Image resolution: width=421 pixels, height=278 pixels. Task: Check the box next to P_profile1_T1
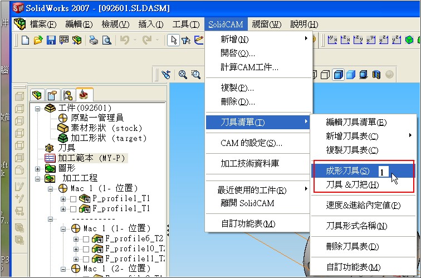click(x=74, y=198)
